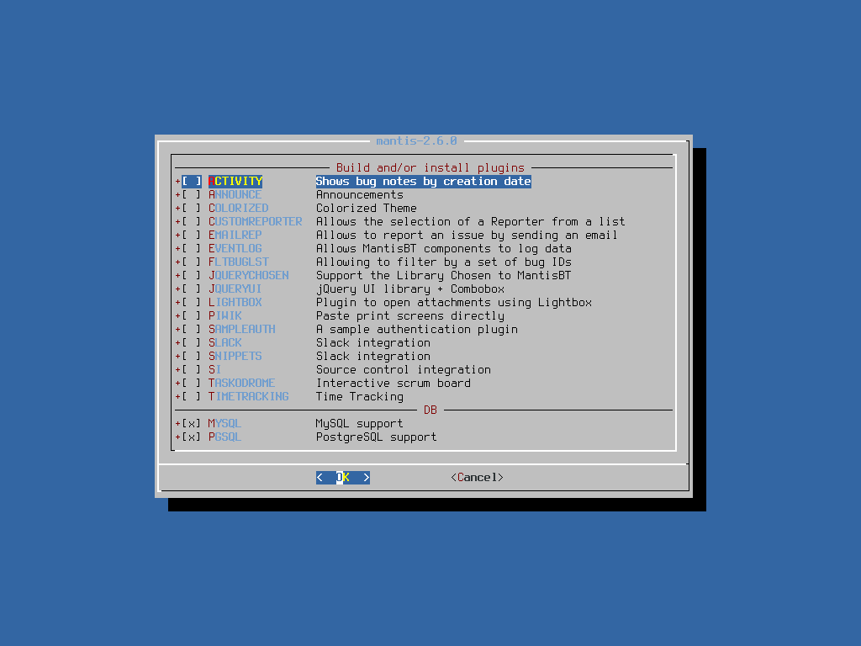Confirm the selection with the OK button
Screen dimensions: 861x646
[343, 478]
